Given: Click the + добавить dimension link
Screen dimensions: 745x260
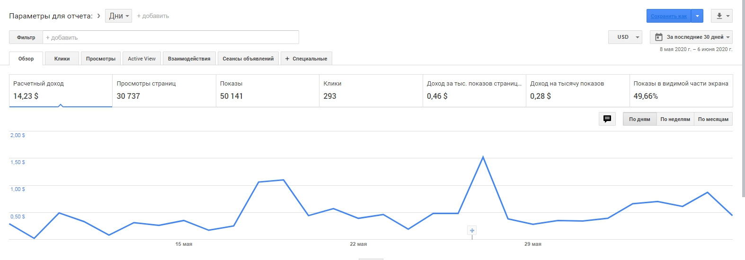Looking at the screenshot, I should (153, 16).
